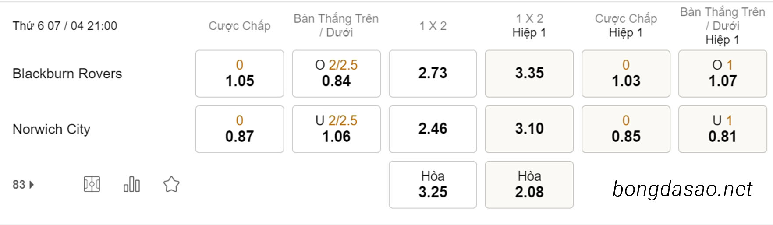Viewport: 773px width, 225px height.
Task: Open the bar chart statistics icon
Action: coord(131,184)
